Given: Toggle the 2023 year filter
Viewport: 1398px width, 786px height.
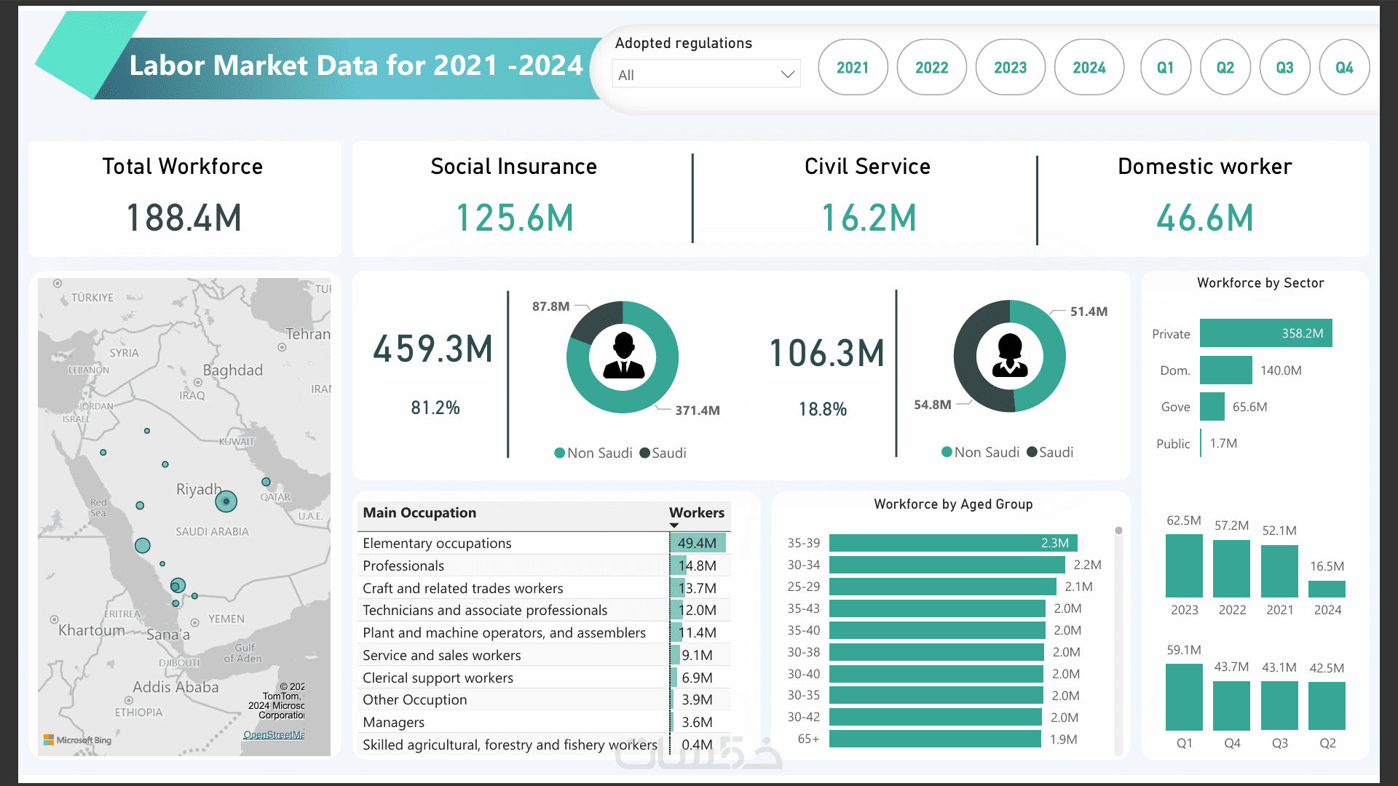Looking at the screenshot, I should 1011,68.
